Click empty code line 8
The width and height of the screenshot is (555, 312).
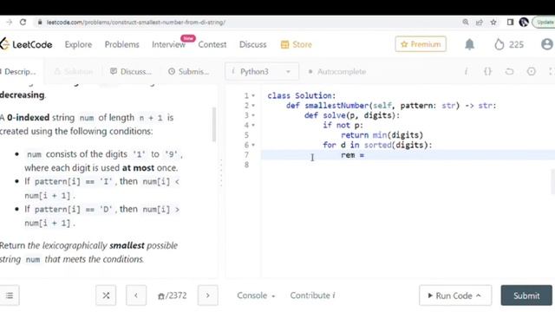[x=408, y=165]
